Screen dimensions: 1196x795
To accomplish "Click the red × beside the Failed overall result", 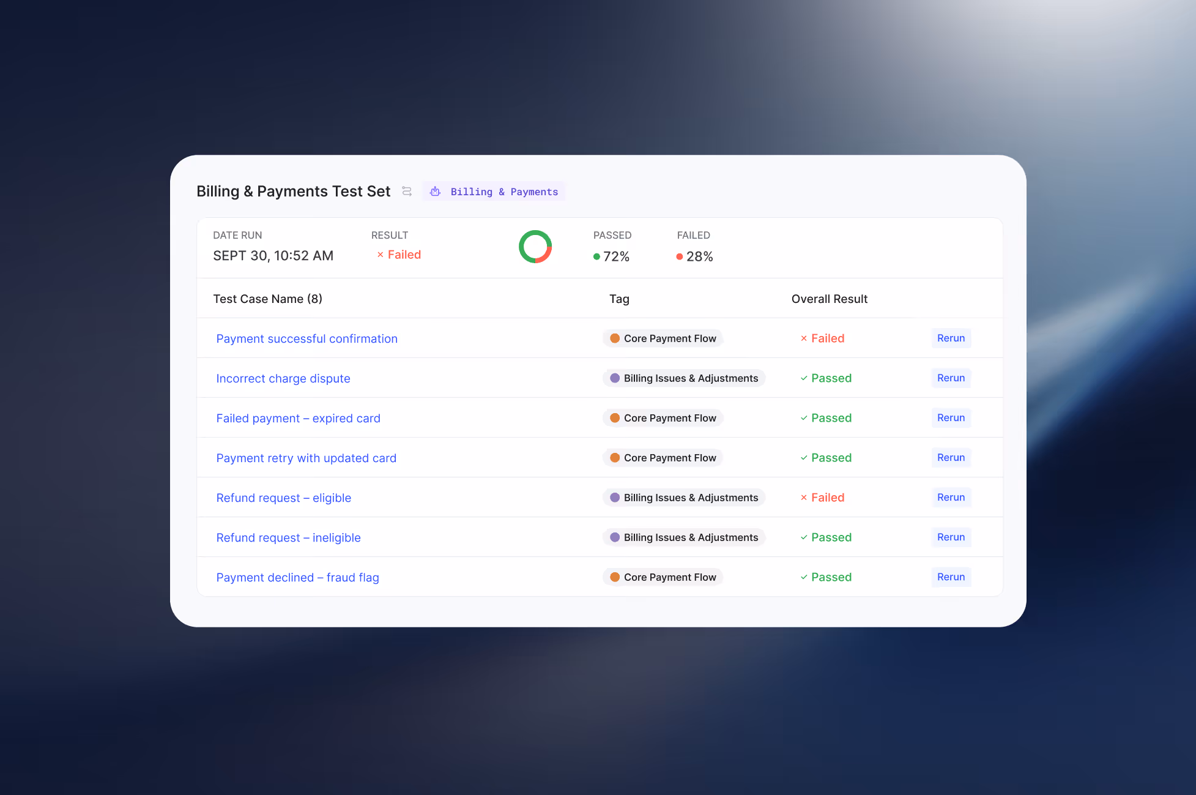I will click(x=803, y=338).
